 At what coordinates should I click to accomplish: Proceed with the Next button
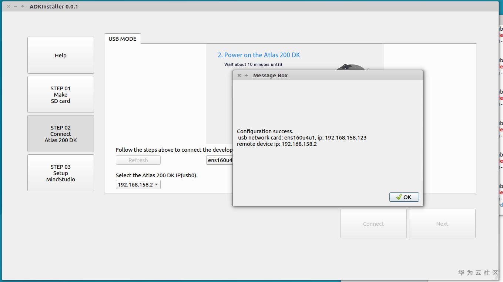pyautogui.click(x=442, y=224)
